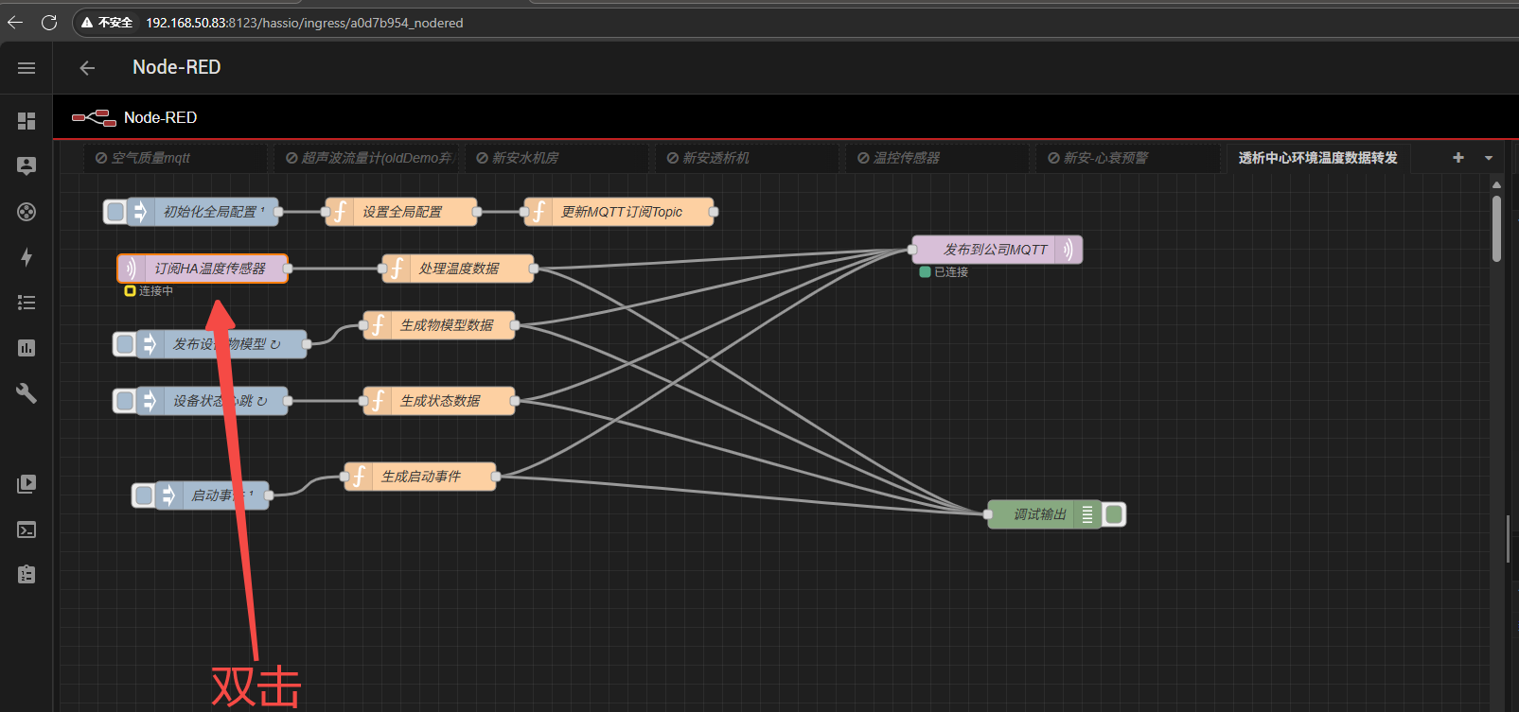Click the back arrow next to Node-RED title

pos(87,68)
